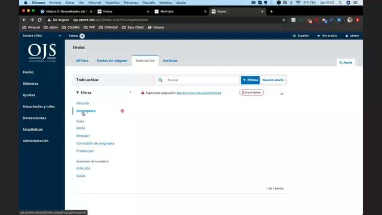
Task: Click the OJS logo
Action: [x=42, y=53]
